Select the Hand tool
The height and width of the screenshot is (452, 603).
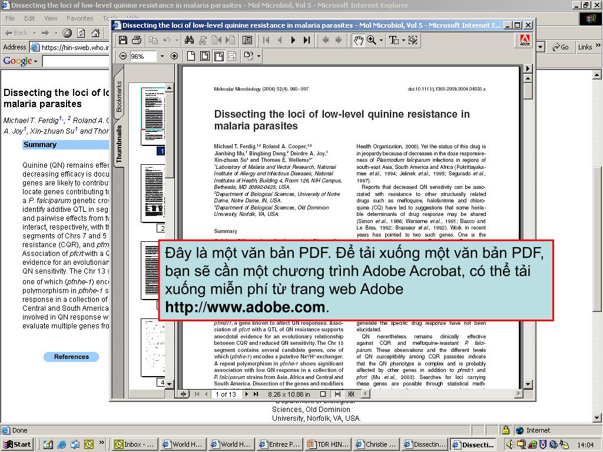tap(359, 40)
